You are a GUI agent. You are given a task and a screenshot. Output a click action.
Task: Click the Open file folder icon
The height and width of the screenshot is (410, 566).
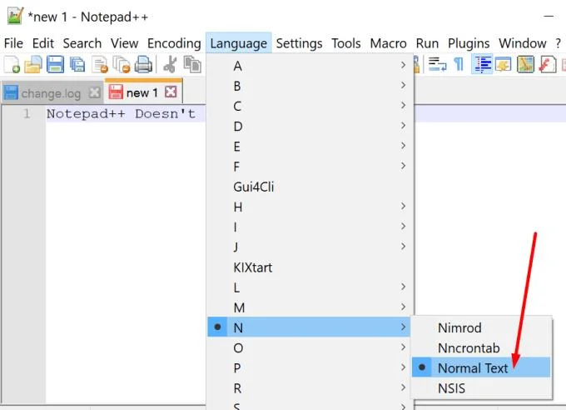(x=33, y=64)
